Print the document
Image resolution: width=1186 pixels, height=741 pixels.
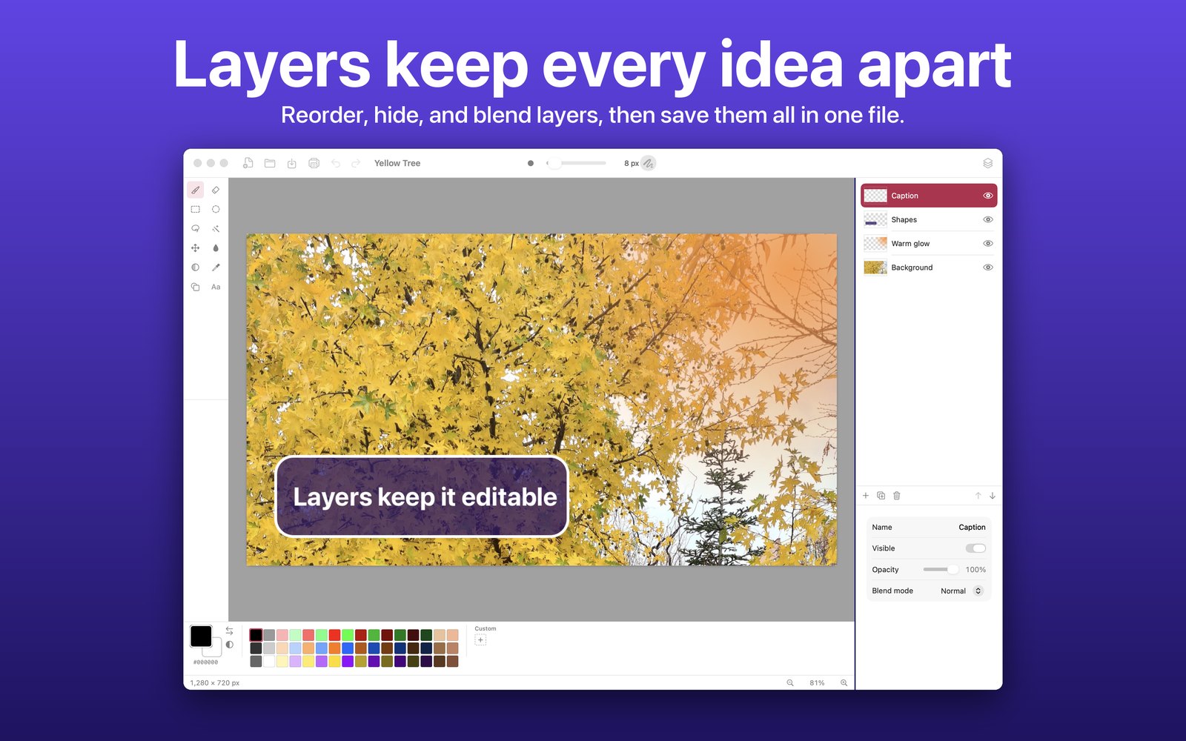[314, 163]
